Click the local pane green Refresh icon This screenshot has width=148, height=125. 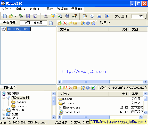(93, 88)
